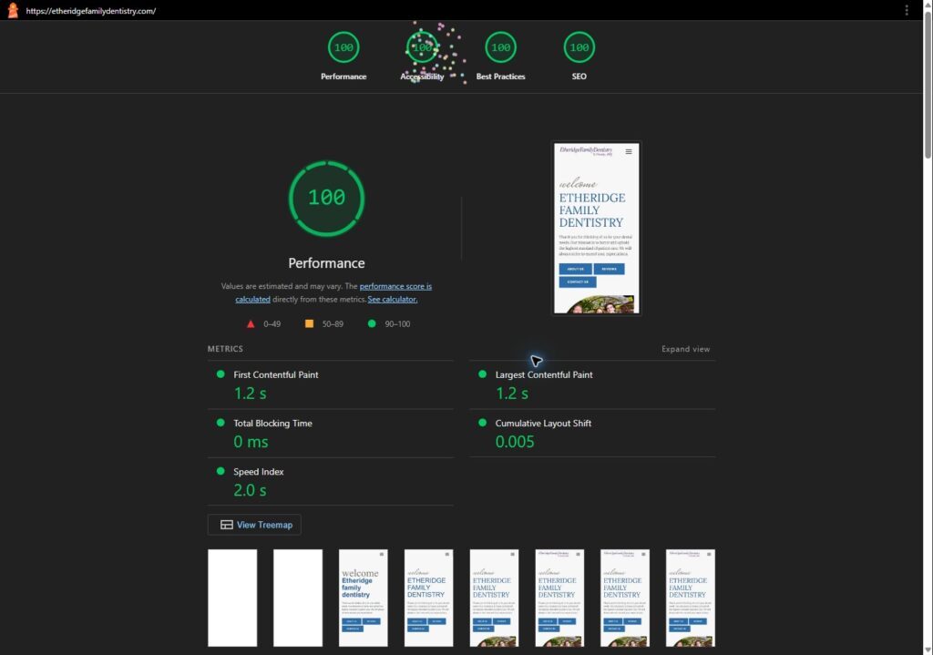The width and height of the screenshot is (933, 655).
Task: Click the large Performance 100 gauge
Action: click(327, 198)
